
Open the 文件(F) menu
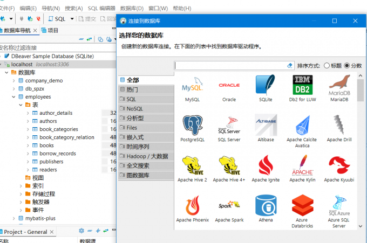pos(7,9)
